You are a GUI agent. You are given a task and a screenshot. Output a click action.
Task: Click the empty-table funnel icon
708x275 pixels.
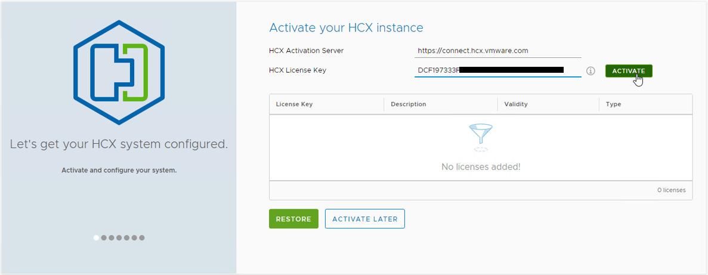point(481,137)
